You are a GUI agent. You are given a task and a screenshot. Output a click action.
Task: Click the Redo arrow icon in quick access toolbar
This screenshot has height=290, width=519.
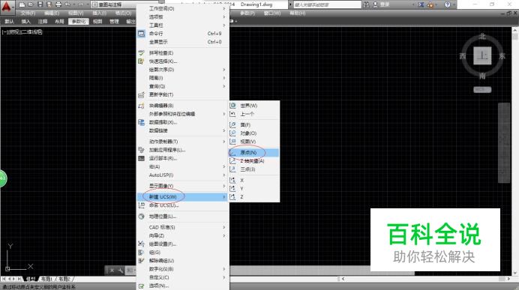coord(81,4)
